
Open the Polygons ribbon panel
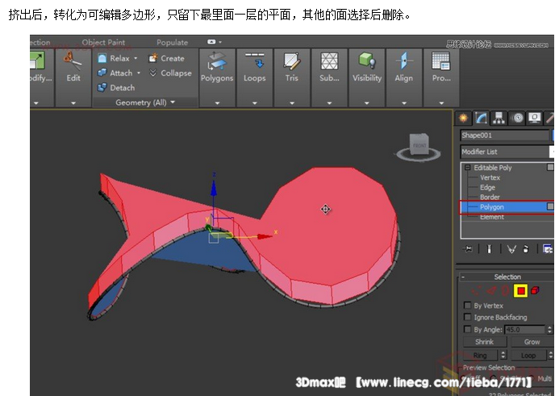pyautogui.click(x=217, y=69)
